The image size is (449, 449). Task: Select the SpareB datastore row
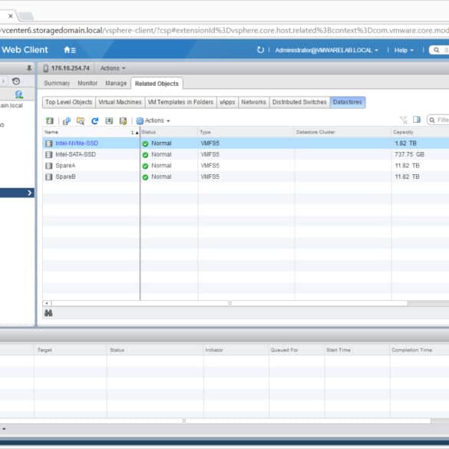246,177
